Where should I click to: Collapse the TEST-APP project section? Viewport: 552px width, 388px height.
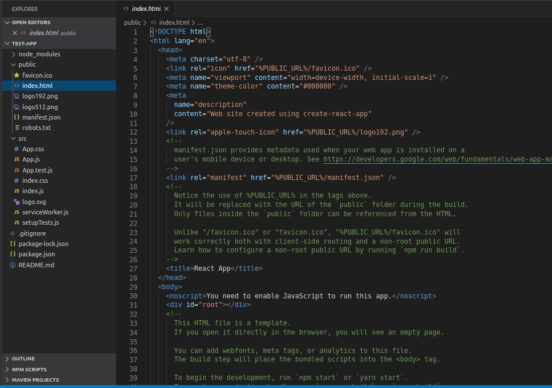pos(7,43)
